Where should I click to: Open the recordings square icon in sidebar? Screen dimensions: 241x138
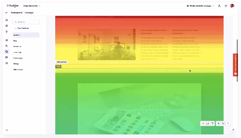[x=7, y=40]
